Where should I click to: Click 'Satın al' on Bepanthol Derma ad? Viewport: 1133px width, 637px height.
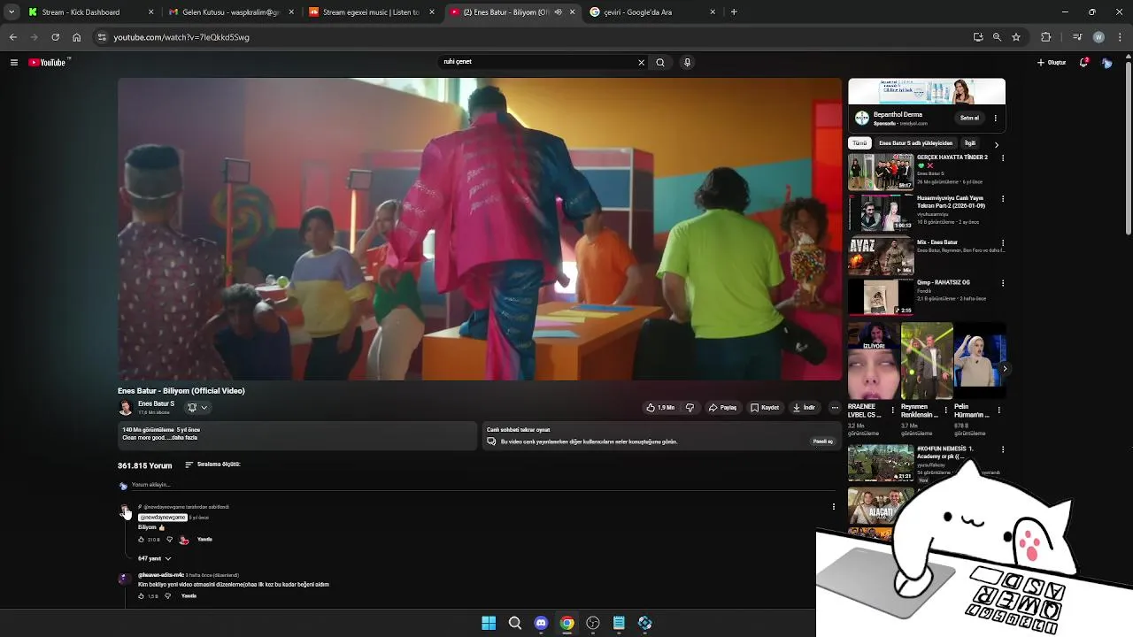click(969, 118)
